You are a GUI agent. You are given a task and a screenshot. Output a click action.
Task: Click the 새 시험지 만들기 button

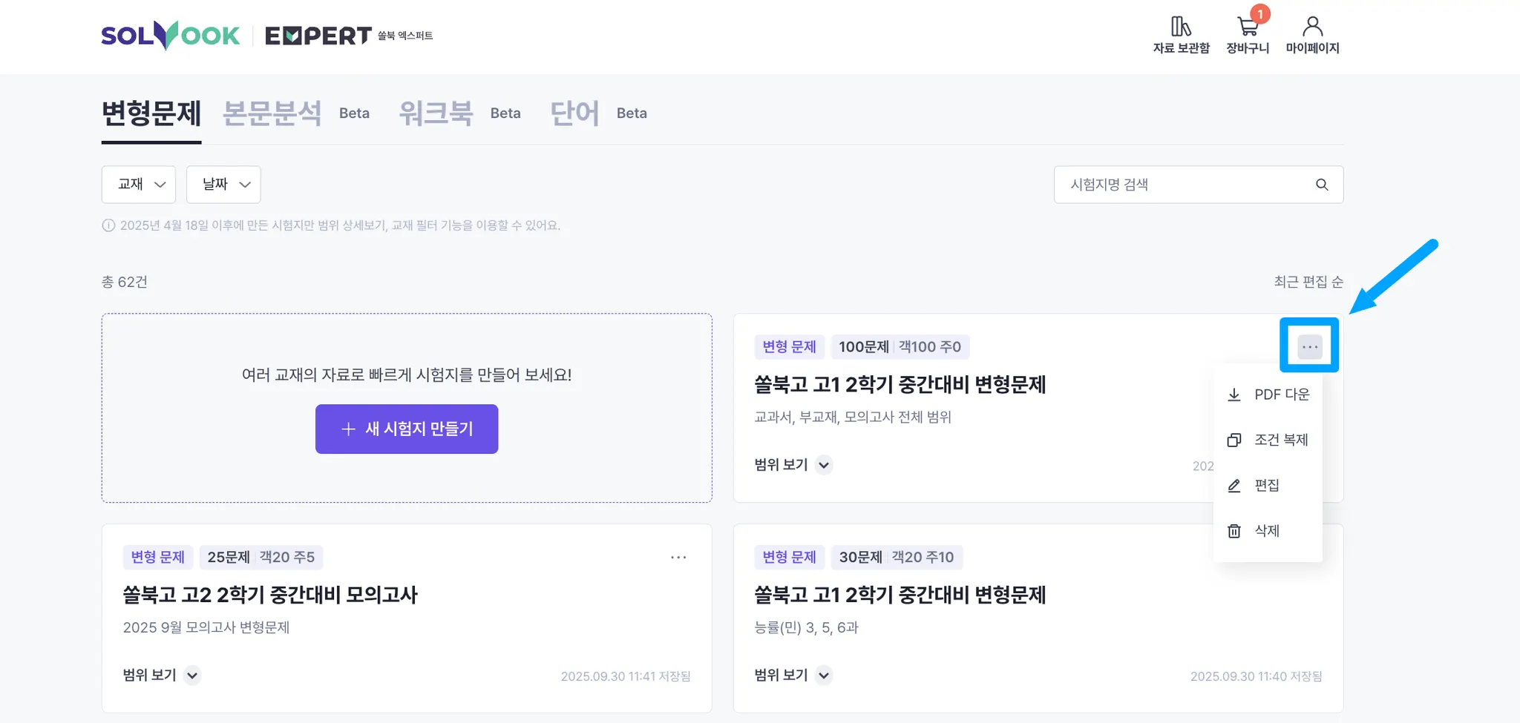click(407, 429)
